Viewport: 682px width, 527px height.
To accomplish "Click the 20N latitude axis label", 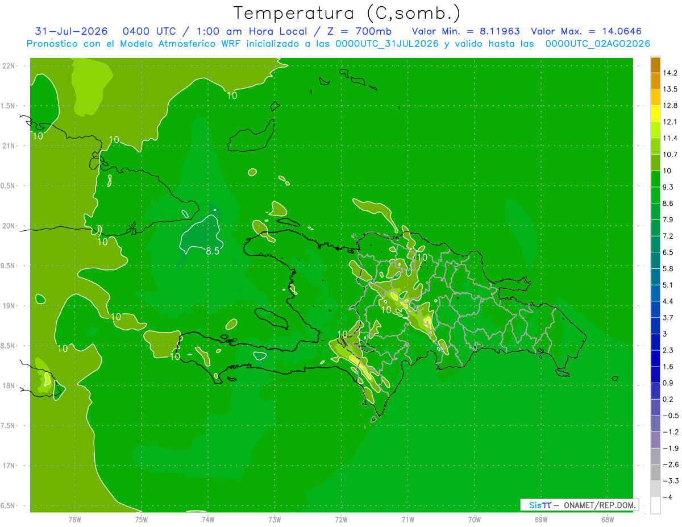I will point(10,226).
